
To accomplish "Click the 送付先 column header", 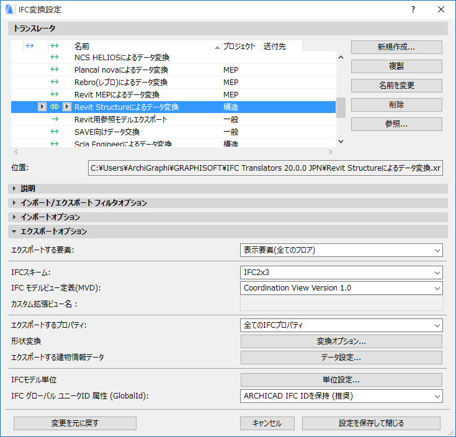I will 282,46.
